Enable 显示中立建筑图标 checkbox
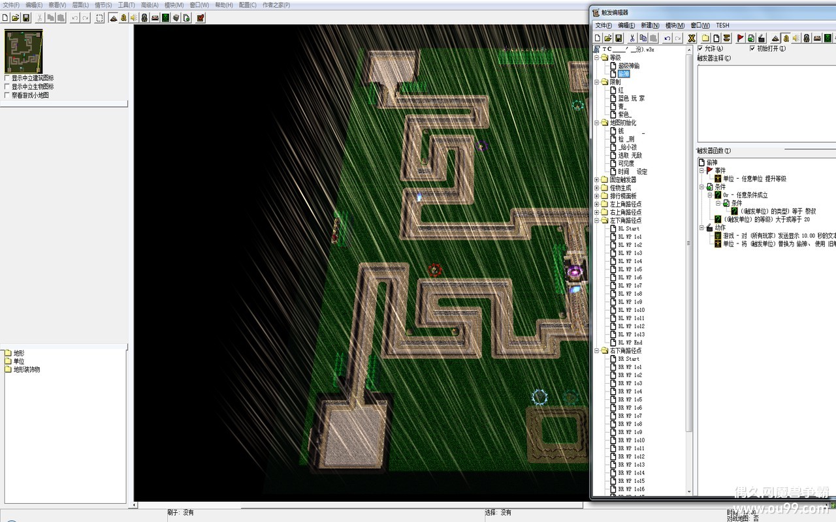Image resolution: width=836 pixels, height=522 pixels. (x=7, y=78)
